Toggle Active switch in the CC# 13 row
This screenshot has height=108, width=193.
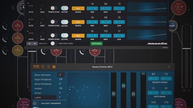(x=65, y=8)
